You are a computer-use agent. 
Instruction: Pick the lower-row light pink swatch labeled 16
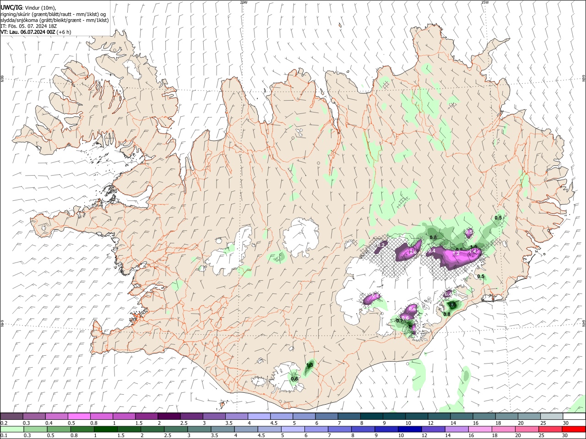point(480,429)
